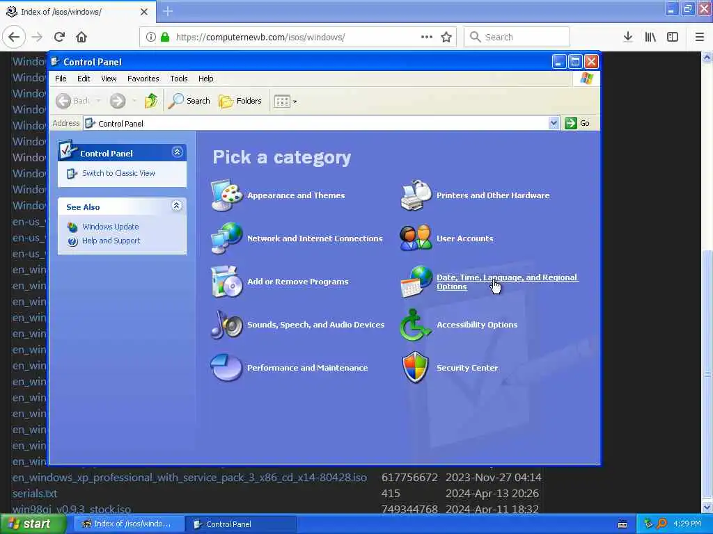Open the Favorites menu
Viewport: 713px width, 534px height.
pyautogui.click(x=143, y=79)
